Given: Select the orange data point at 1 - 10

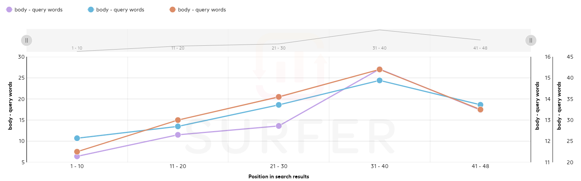Looking at the screenshot, I should [77, 152].
